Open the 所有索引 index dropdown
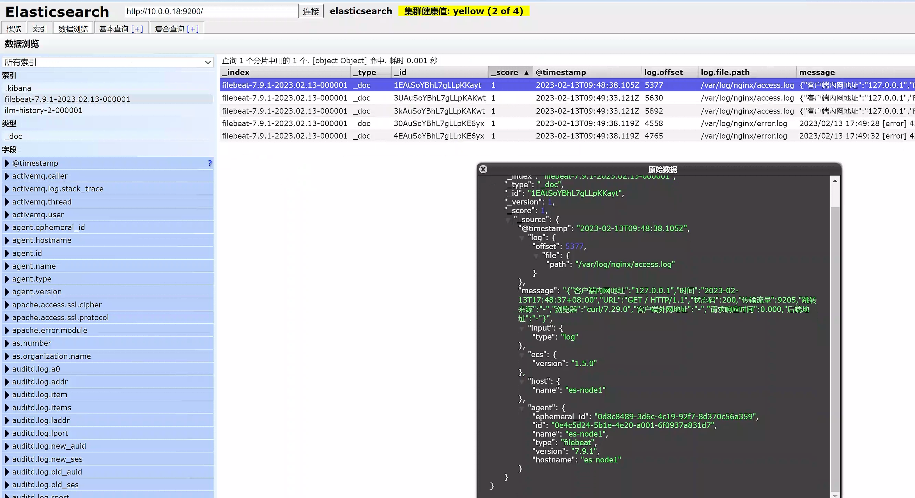This screenshot has width=915, height=498. [x=107, y=62]
